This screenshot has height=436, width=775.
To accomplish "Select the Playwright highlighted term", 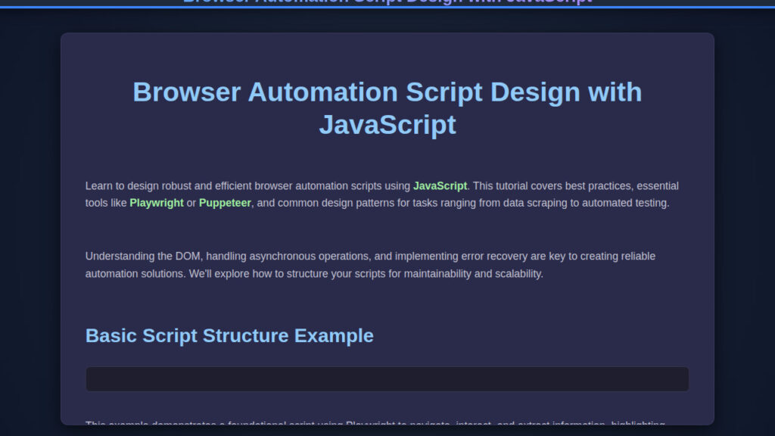I will pyautogui.click(x=156, y=203).
